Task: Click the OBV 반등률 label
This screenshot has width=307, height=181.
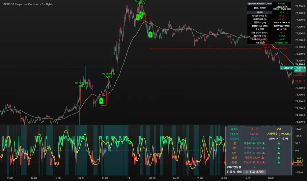Action: point(234,167)
